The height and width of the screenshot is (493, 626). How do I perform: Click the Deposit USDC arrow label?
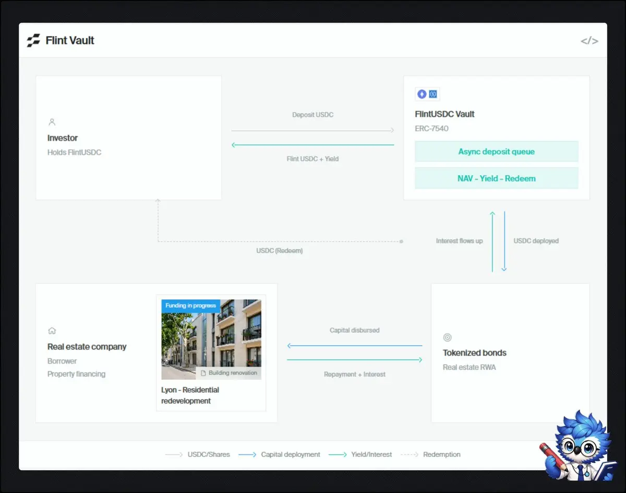312,115
